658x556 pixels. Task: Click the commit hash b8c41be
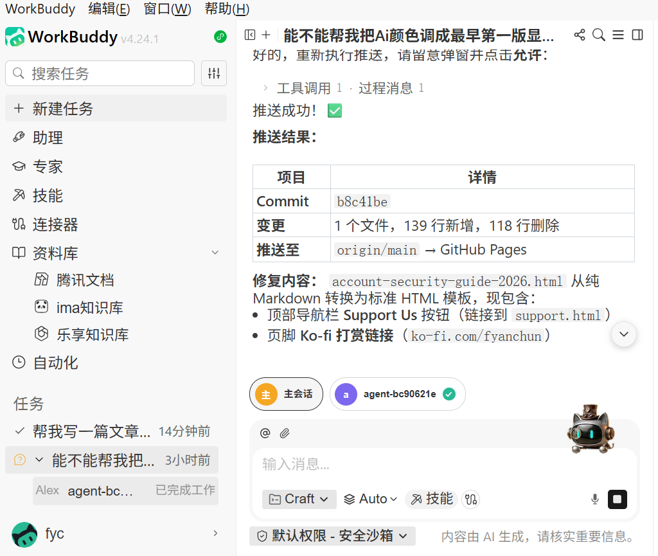(362, 202)
